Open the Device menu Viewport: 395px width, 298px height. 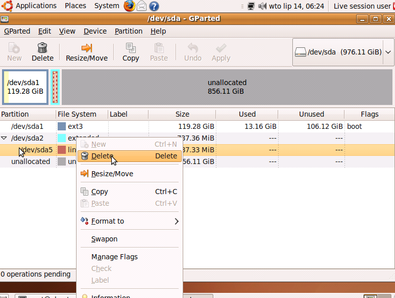point(95,31)
